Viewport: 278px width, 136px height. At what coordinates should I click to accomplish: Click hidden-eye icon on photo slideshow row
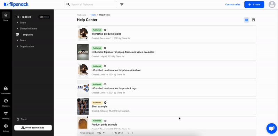(x=105, y=66)
